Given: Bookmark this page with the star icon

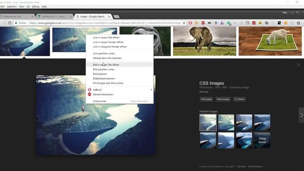Looking at the screenshot, I should coord(184,23).
